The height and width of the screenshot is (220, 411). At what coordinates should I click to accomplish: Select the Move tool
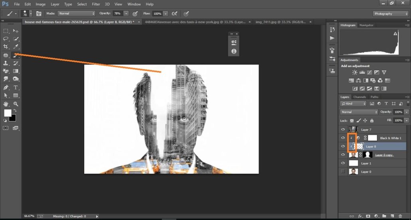[16, 31]
